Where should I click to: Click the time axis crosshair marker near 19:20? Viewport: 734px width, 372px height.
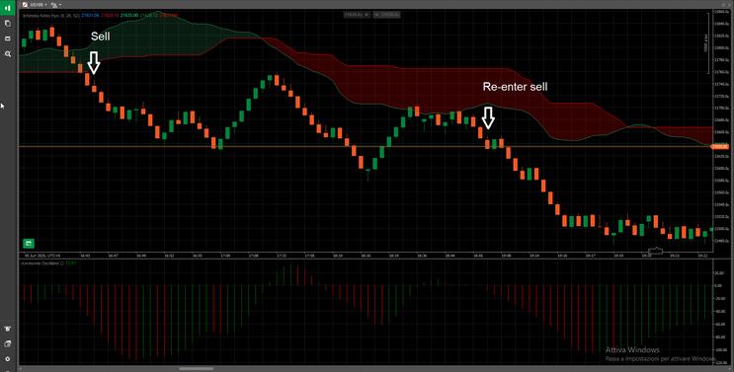tap(656, 251)
